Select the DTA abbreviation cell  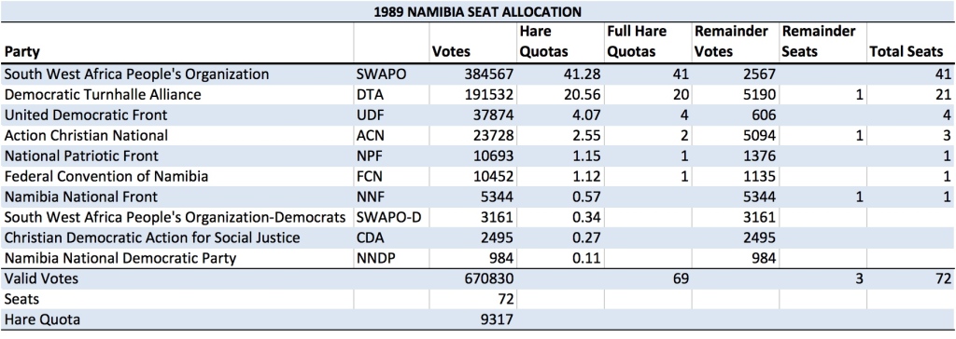point(368,94)
